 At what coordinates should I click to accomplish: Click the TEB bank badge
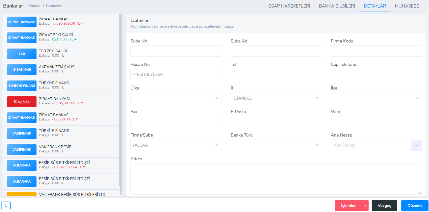tap(22, 54)
